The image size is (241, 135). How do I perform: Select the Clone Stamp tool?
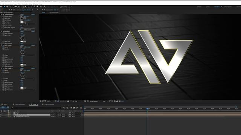[x=34, y=7]
